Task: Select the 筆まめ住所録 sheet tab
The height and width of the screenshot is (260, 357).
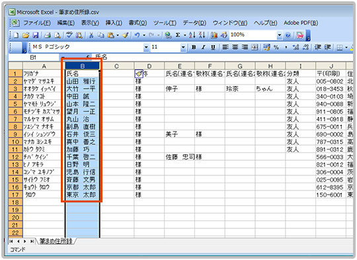Action: point(56,241)
